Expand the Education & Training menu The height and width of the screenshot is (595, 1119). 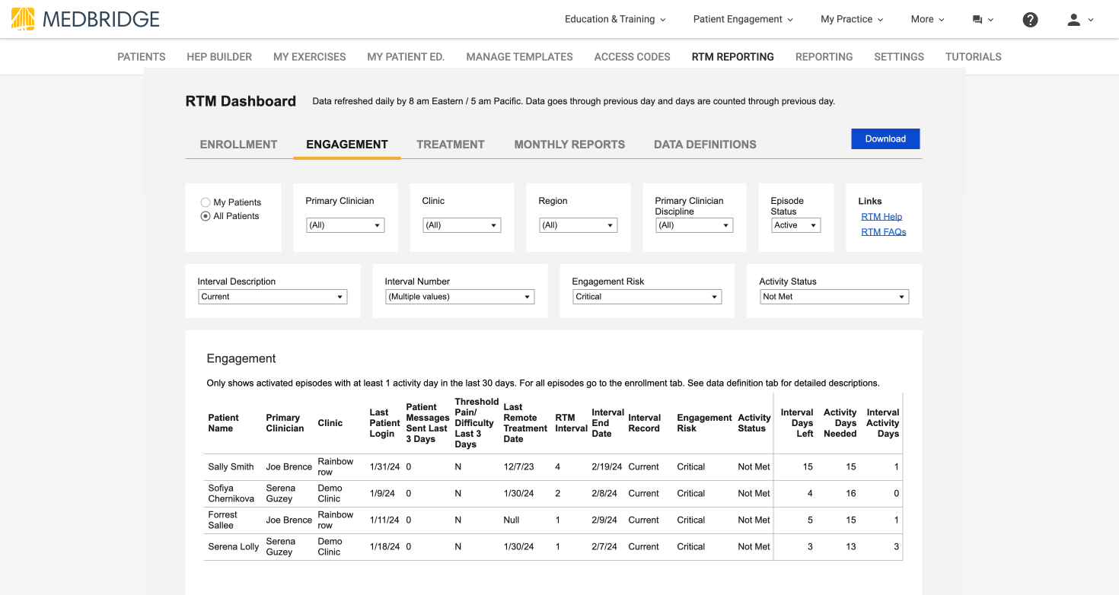(615, 19)
